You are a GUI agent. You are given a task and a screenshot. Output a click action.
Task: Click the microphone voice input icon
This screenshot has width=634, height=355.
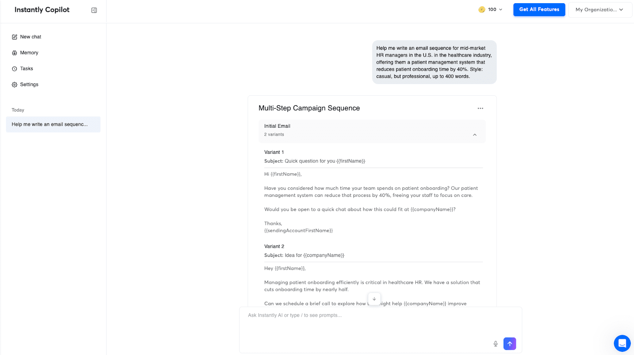coord(495,344)
